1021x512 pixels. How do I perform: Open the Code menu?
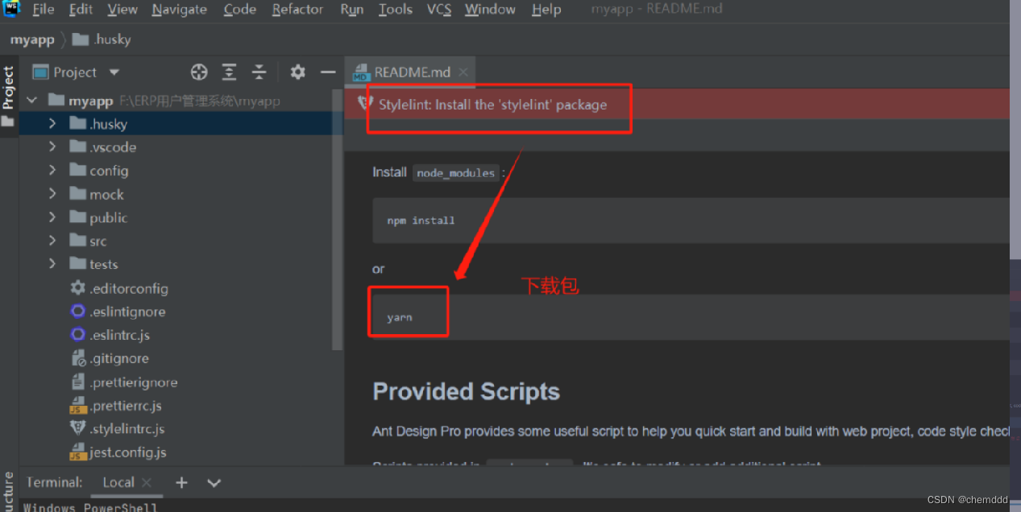(x=239, y=10)
